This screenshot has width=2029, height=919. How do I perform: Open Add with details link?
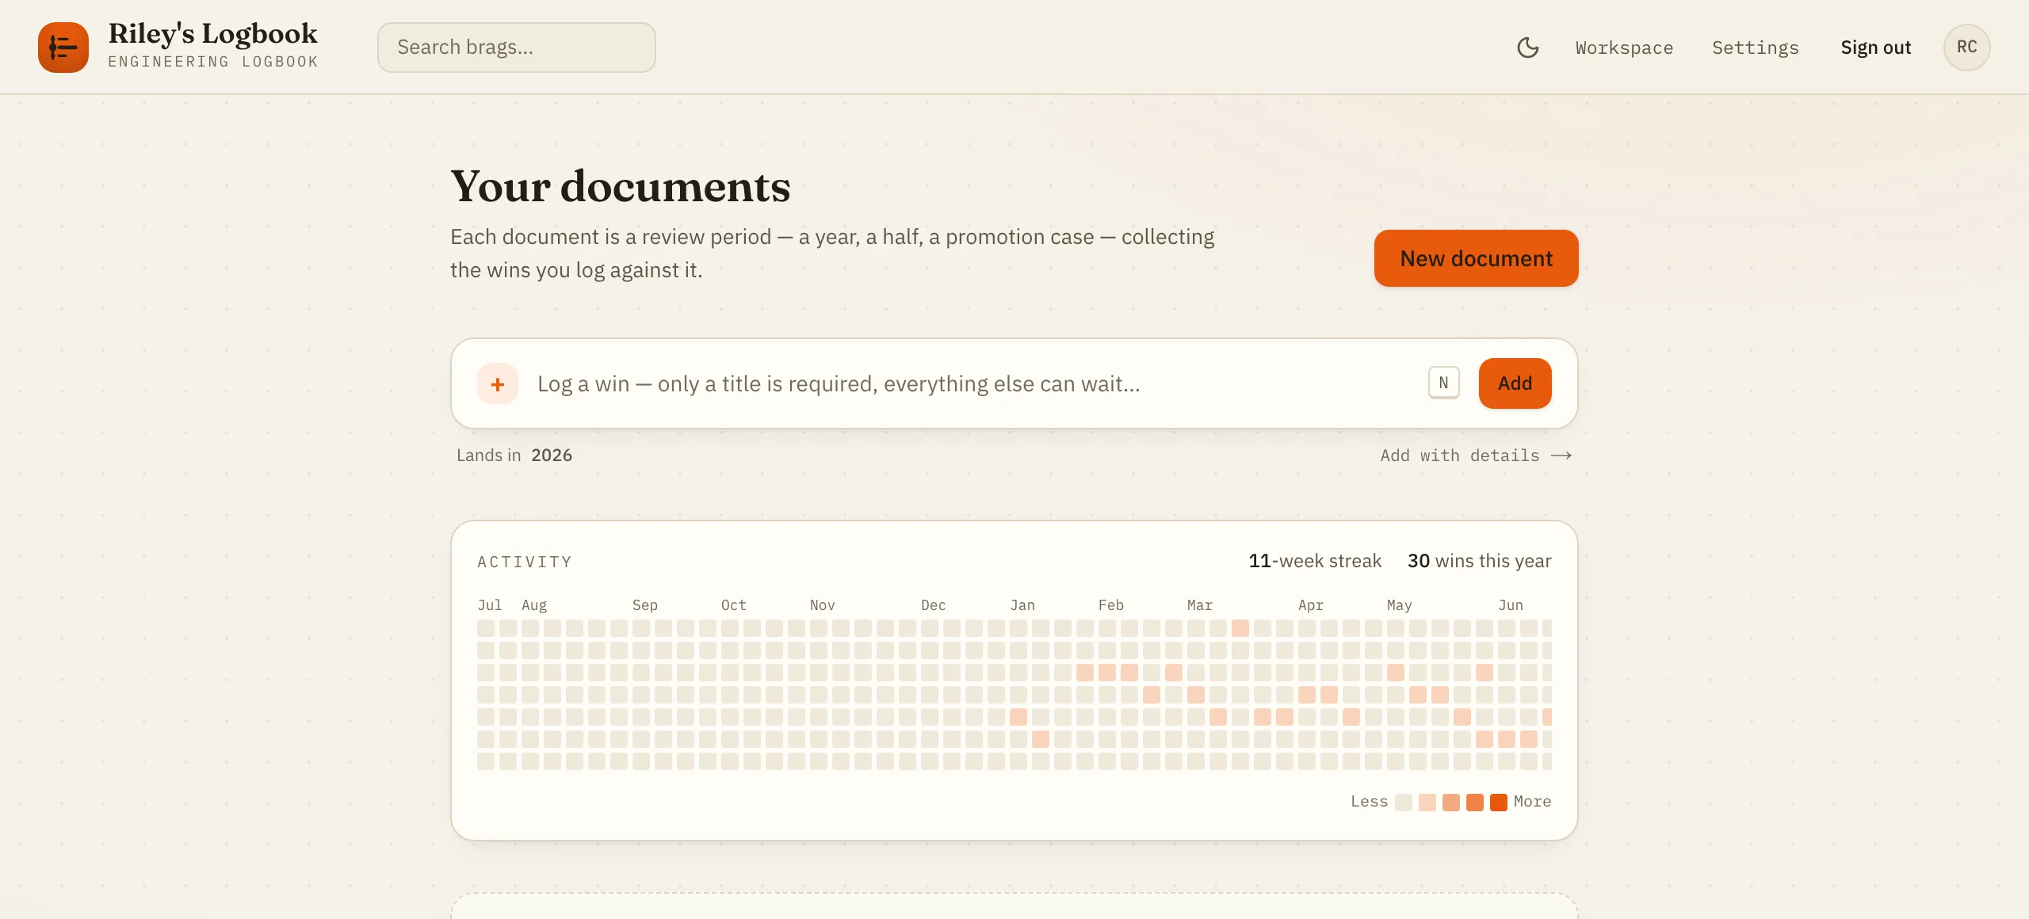[1476, 456]
